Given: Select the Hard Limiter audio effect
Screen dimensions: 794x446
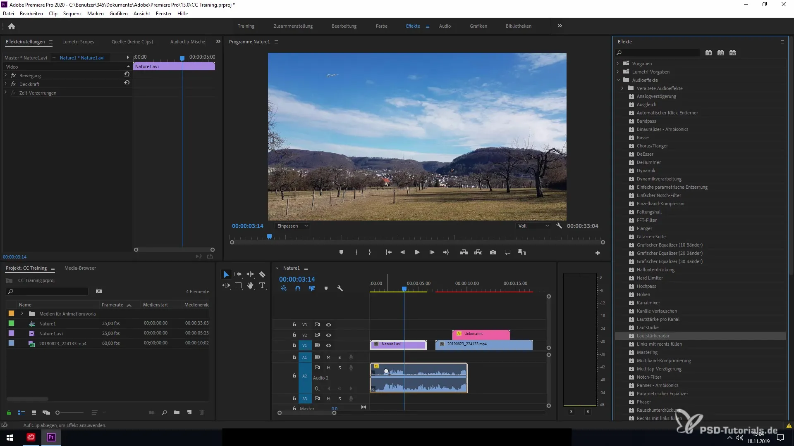Looking at the screenshot, I should click(649, 278).
